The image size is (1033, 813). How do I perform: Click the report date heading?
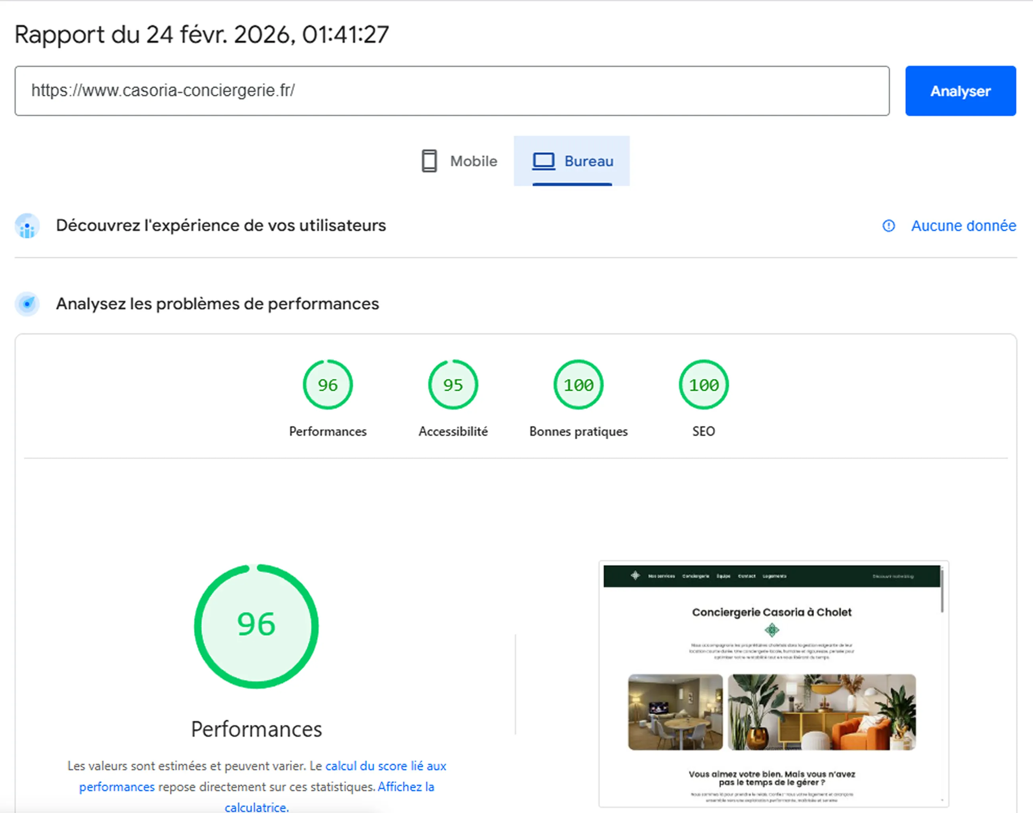tap(202, 35)
